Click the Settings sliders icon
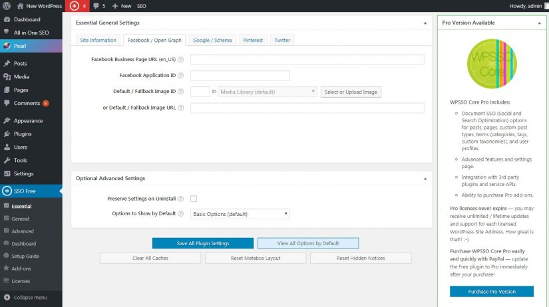 [x=7, y=173]
